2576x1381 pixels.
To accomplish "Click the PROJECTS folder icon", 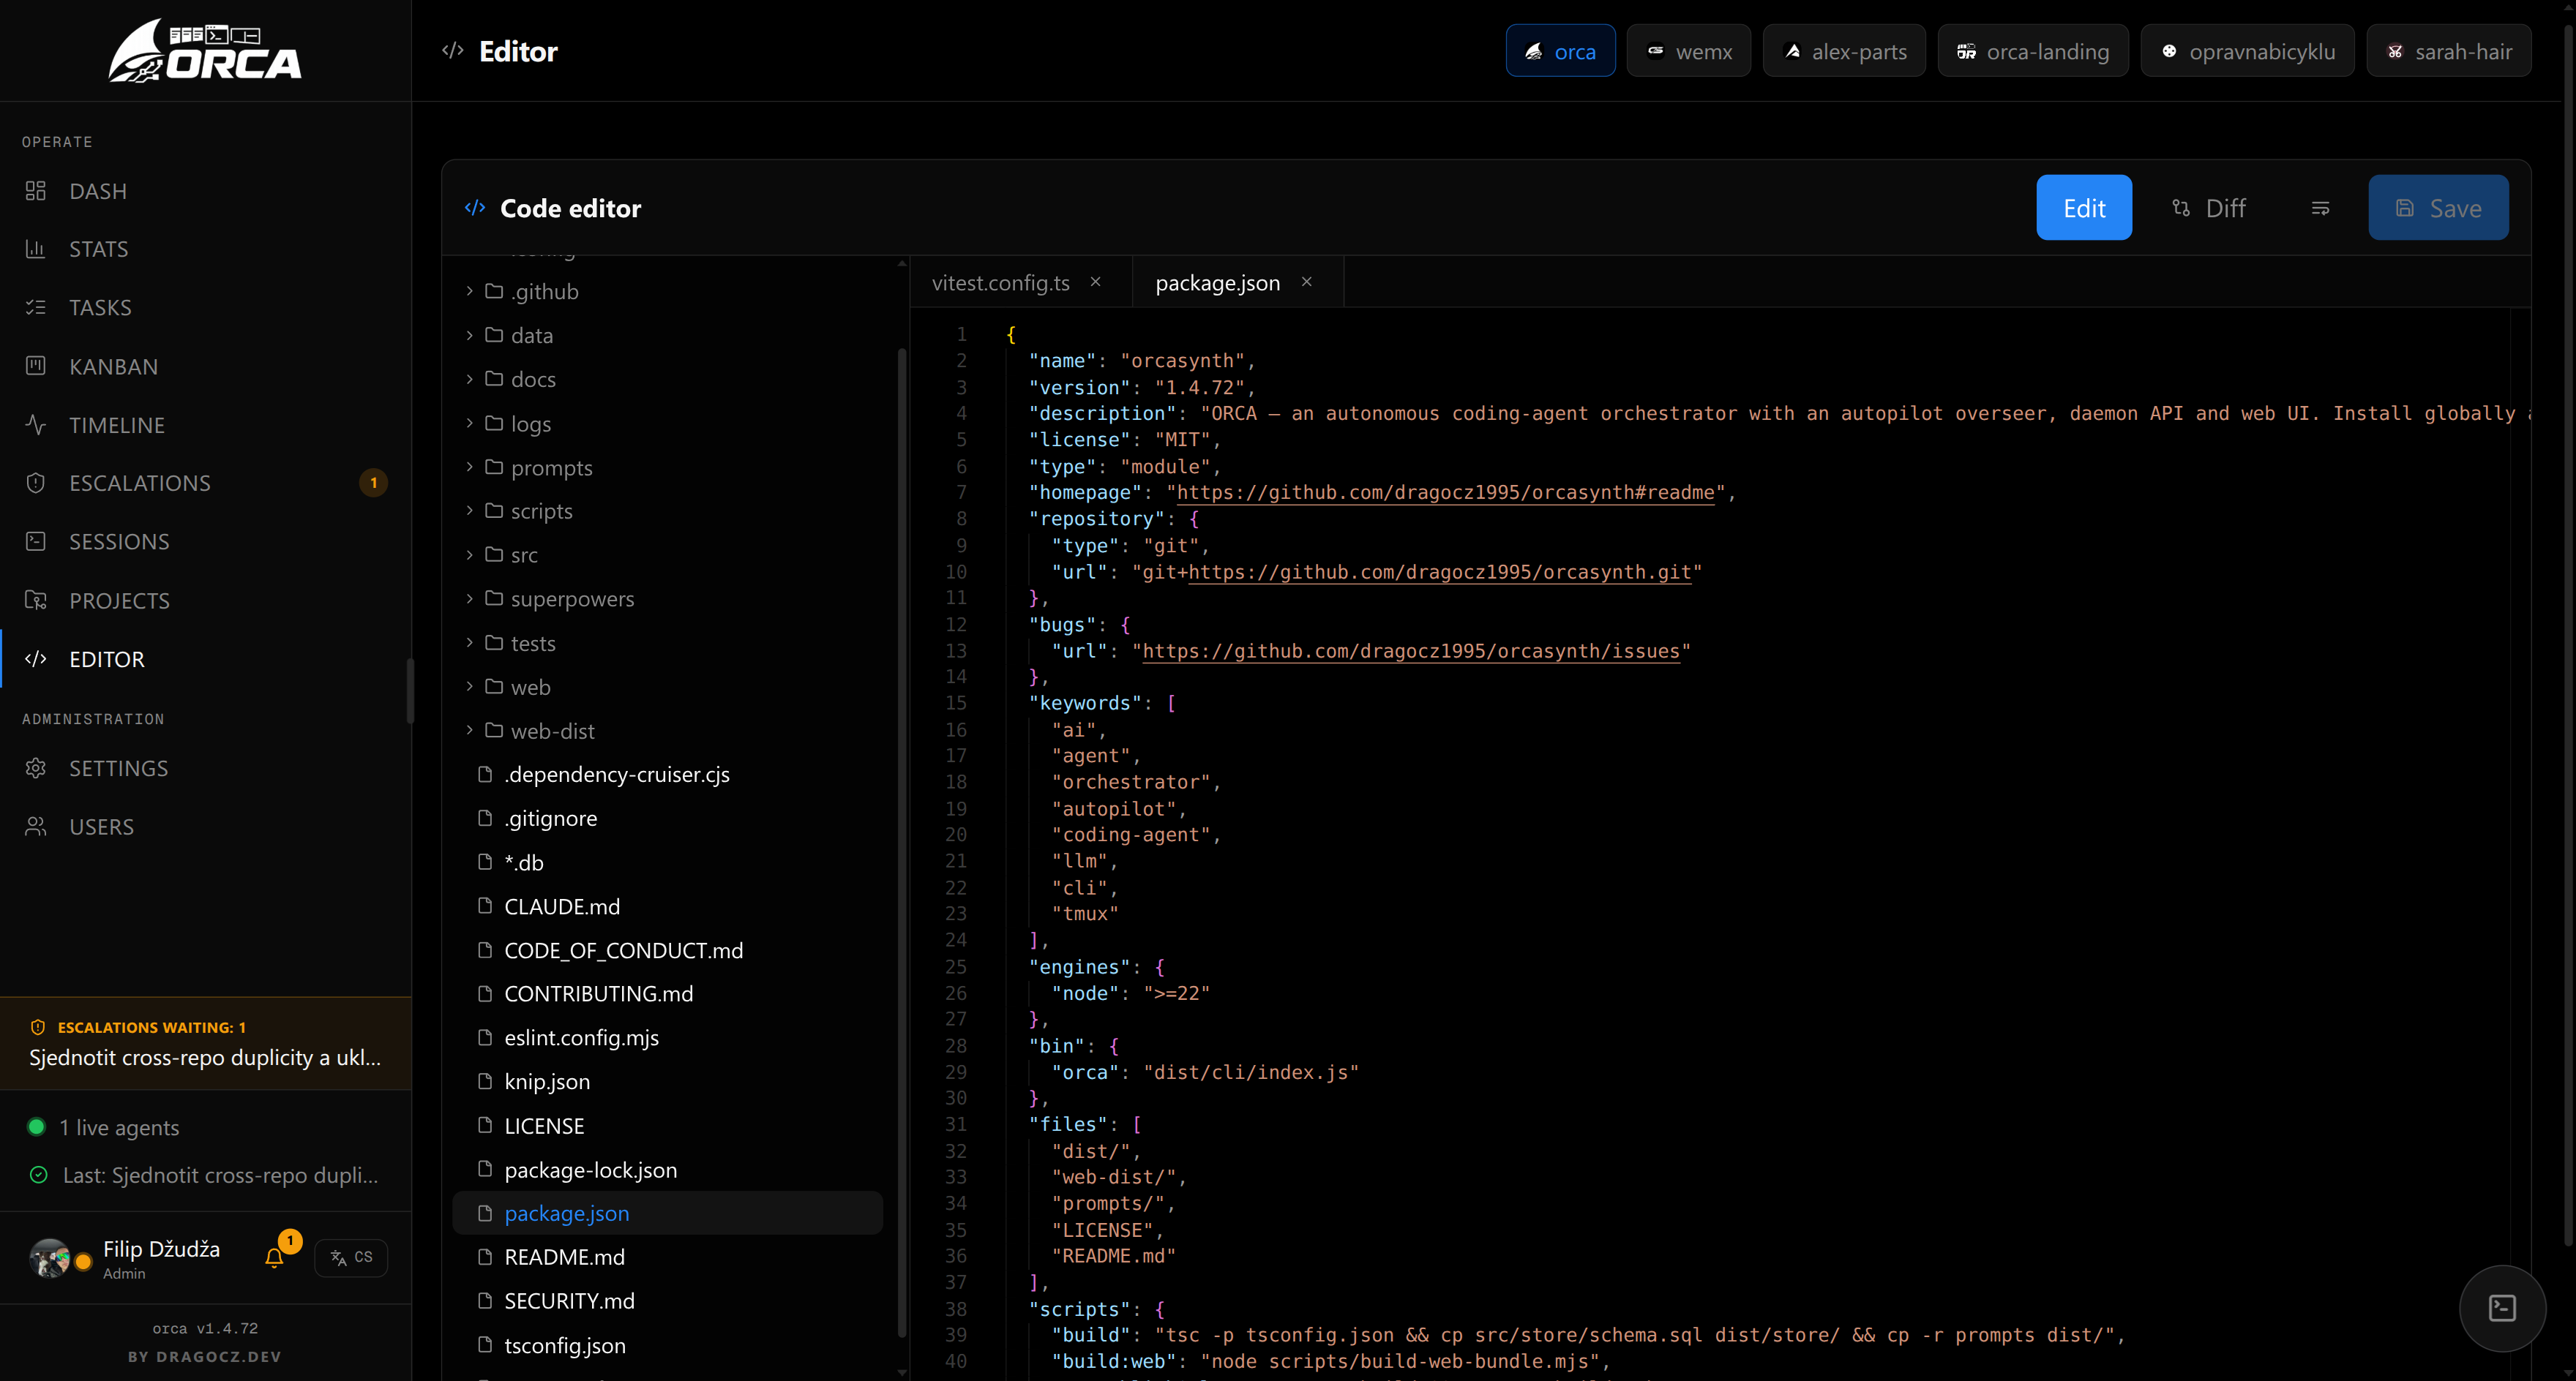I will pos(36,601).
